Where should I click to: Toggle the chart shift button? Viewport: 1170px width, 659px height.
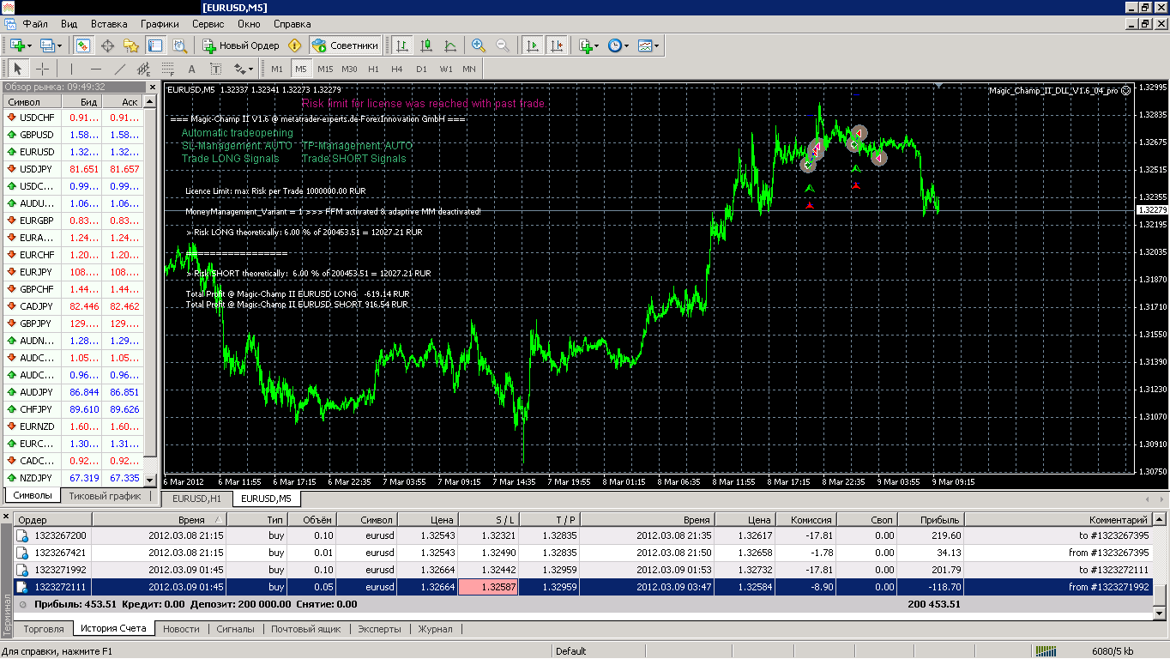click(x=557, y=45)
